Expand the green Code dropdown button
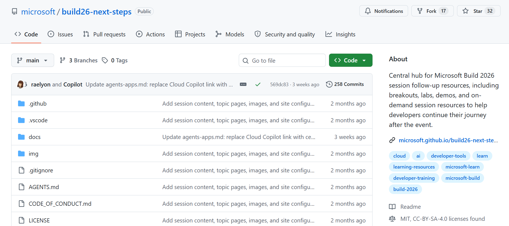Image resolution: width=509 pixels, height=226 pixels. [351, 60]
